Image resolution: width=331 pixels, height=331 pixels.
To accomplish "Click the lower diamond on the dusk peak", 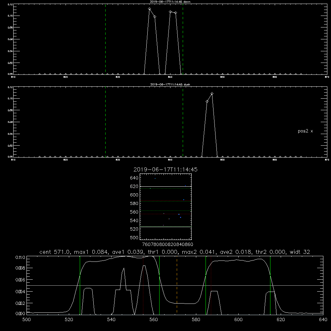I will (207, 102).
